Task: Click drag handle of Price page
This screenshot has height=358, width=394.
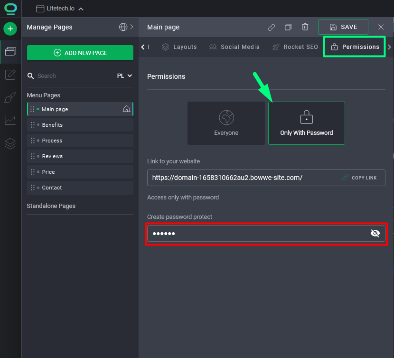Action: 33,172
